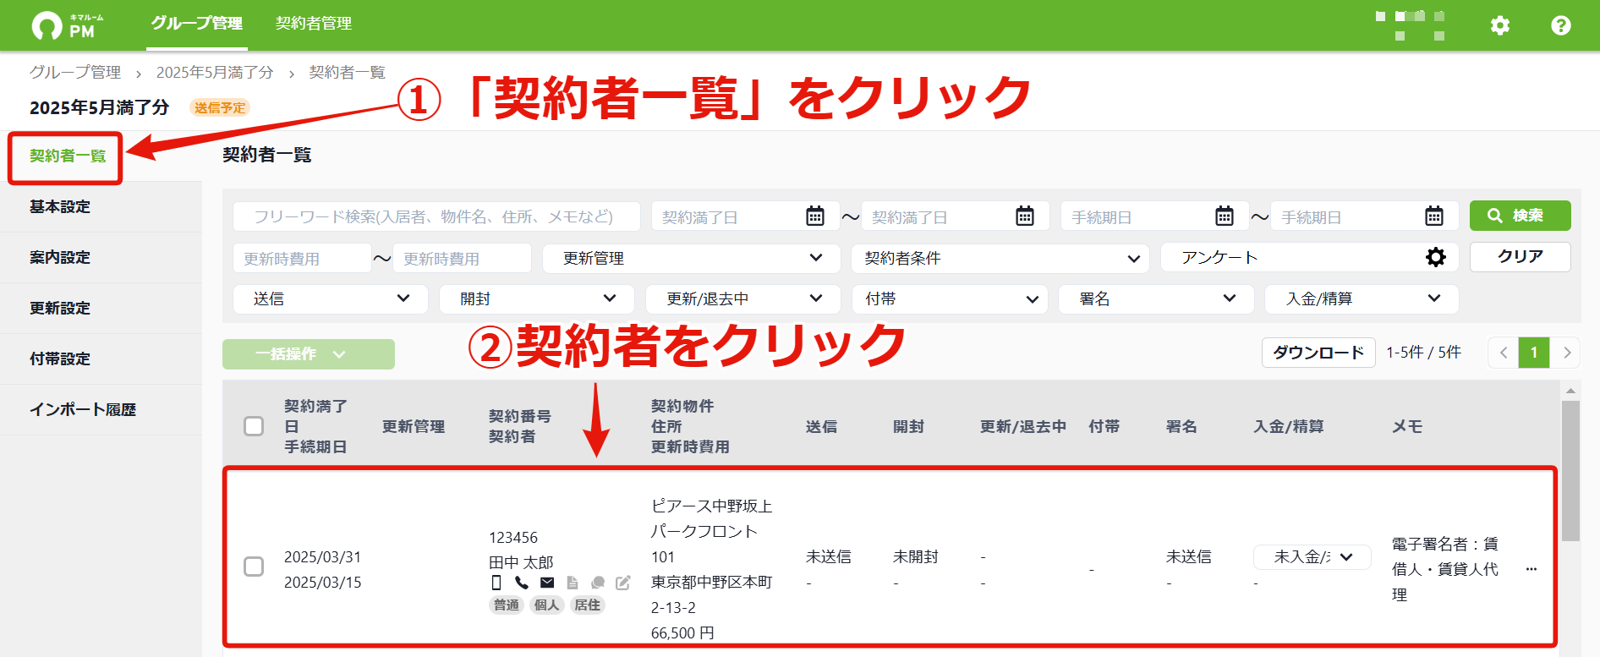The width and height of the screenshot is (1600, 657).
Task: Click the ダウンロード button
Action: [1318, 353]
